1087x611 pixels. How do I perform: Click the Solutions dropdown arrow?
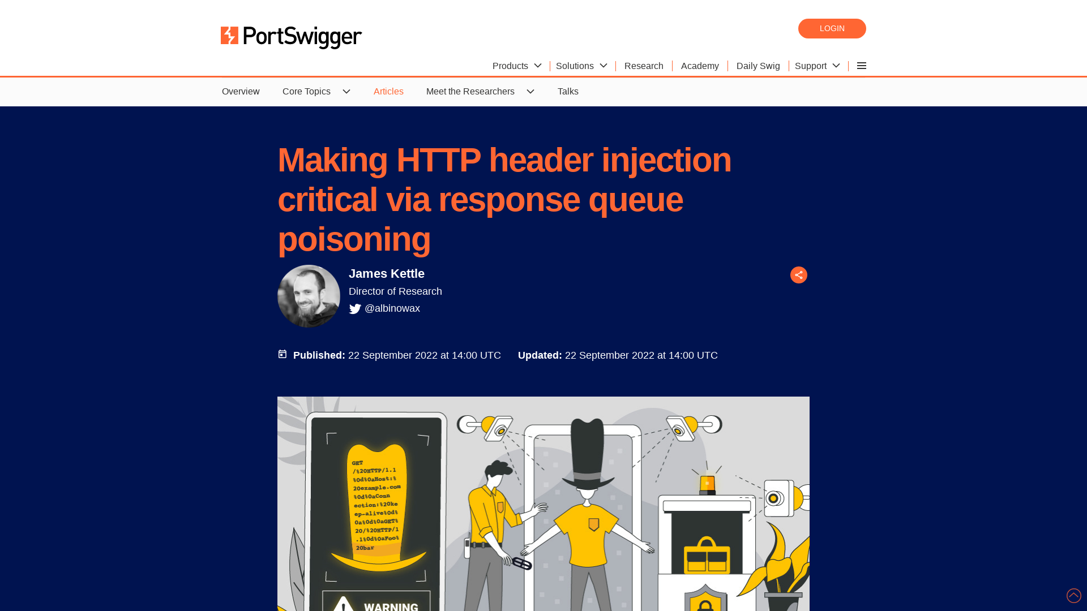coord(603,66)
